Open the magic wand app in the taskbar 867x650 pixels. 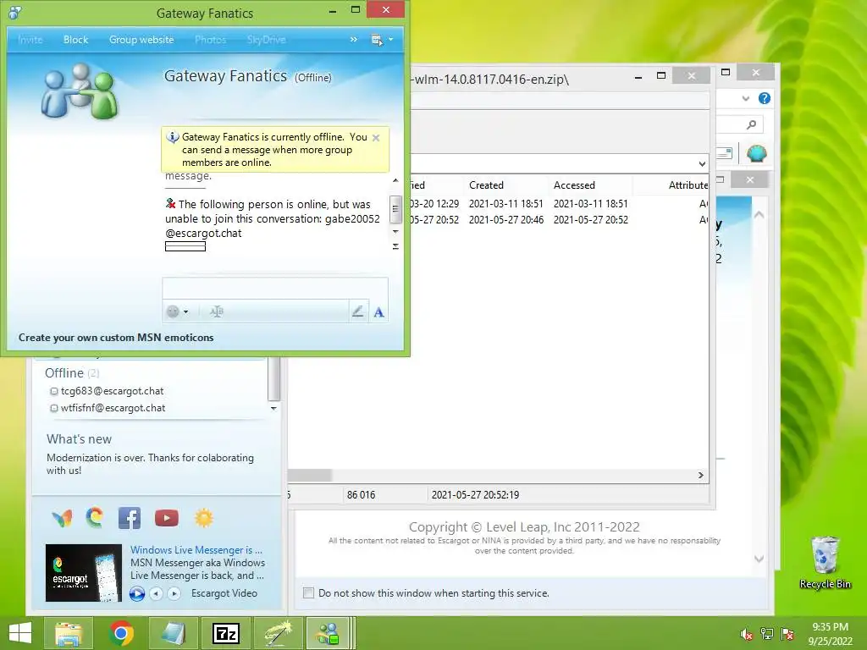pyautogui.click(x=278, y=633)
